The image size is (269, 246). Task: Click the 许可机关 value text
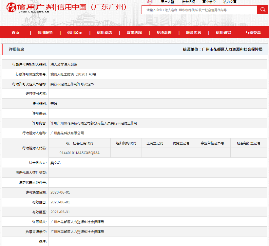[77, 222]
